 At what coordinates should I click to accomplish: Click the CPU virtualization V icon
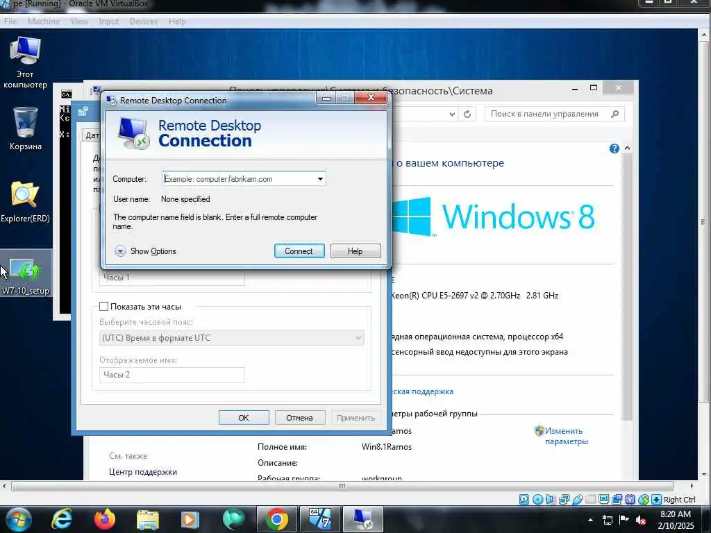point(630,500)
